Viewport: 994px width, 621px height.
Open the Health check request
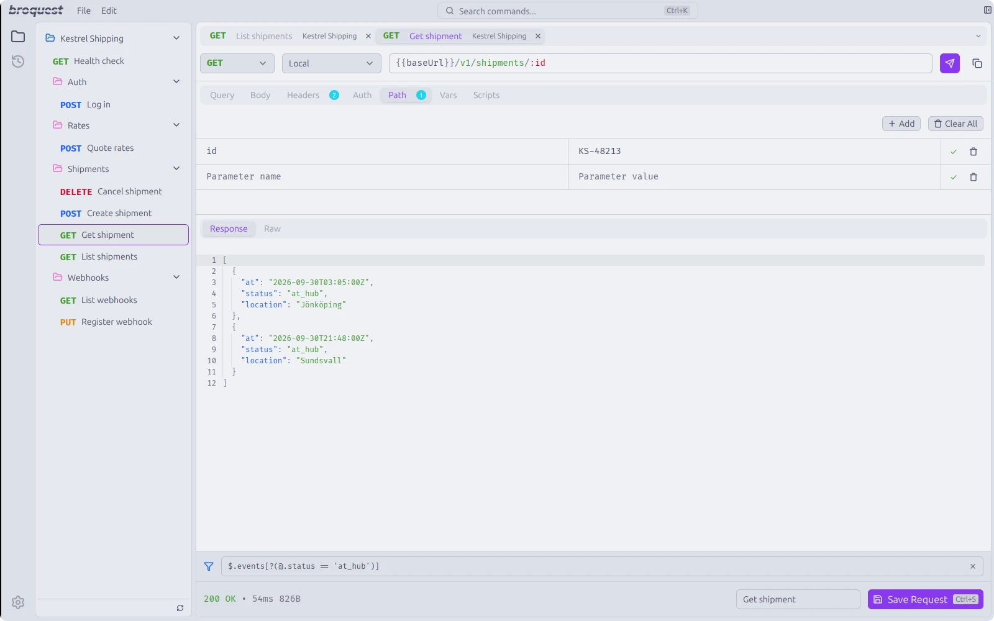coord(113,61)
